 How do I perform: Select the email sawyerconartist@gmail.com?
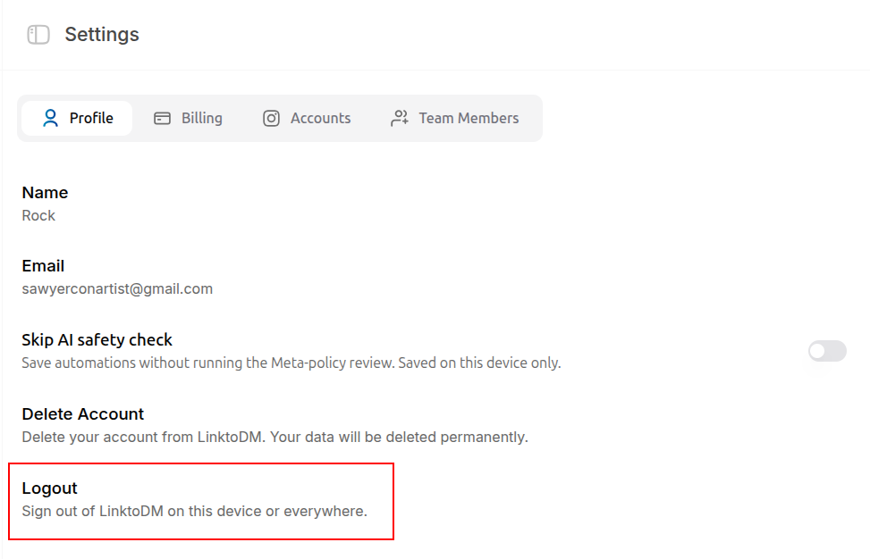117,288
